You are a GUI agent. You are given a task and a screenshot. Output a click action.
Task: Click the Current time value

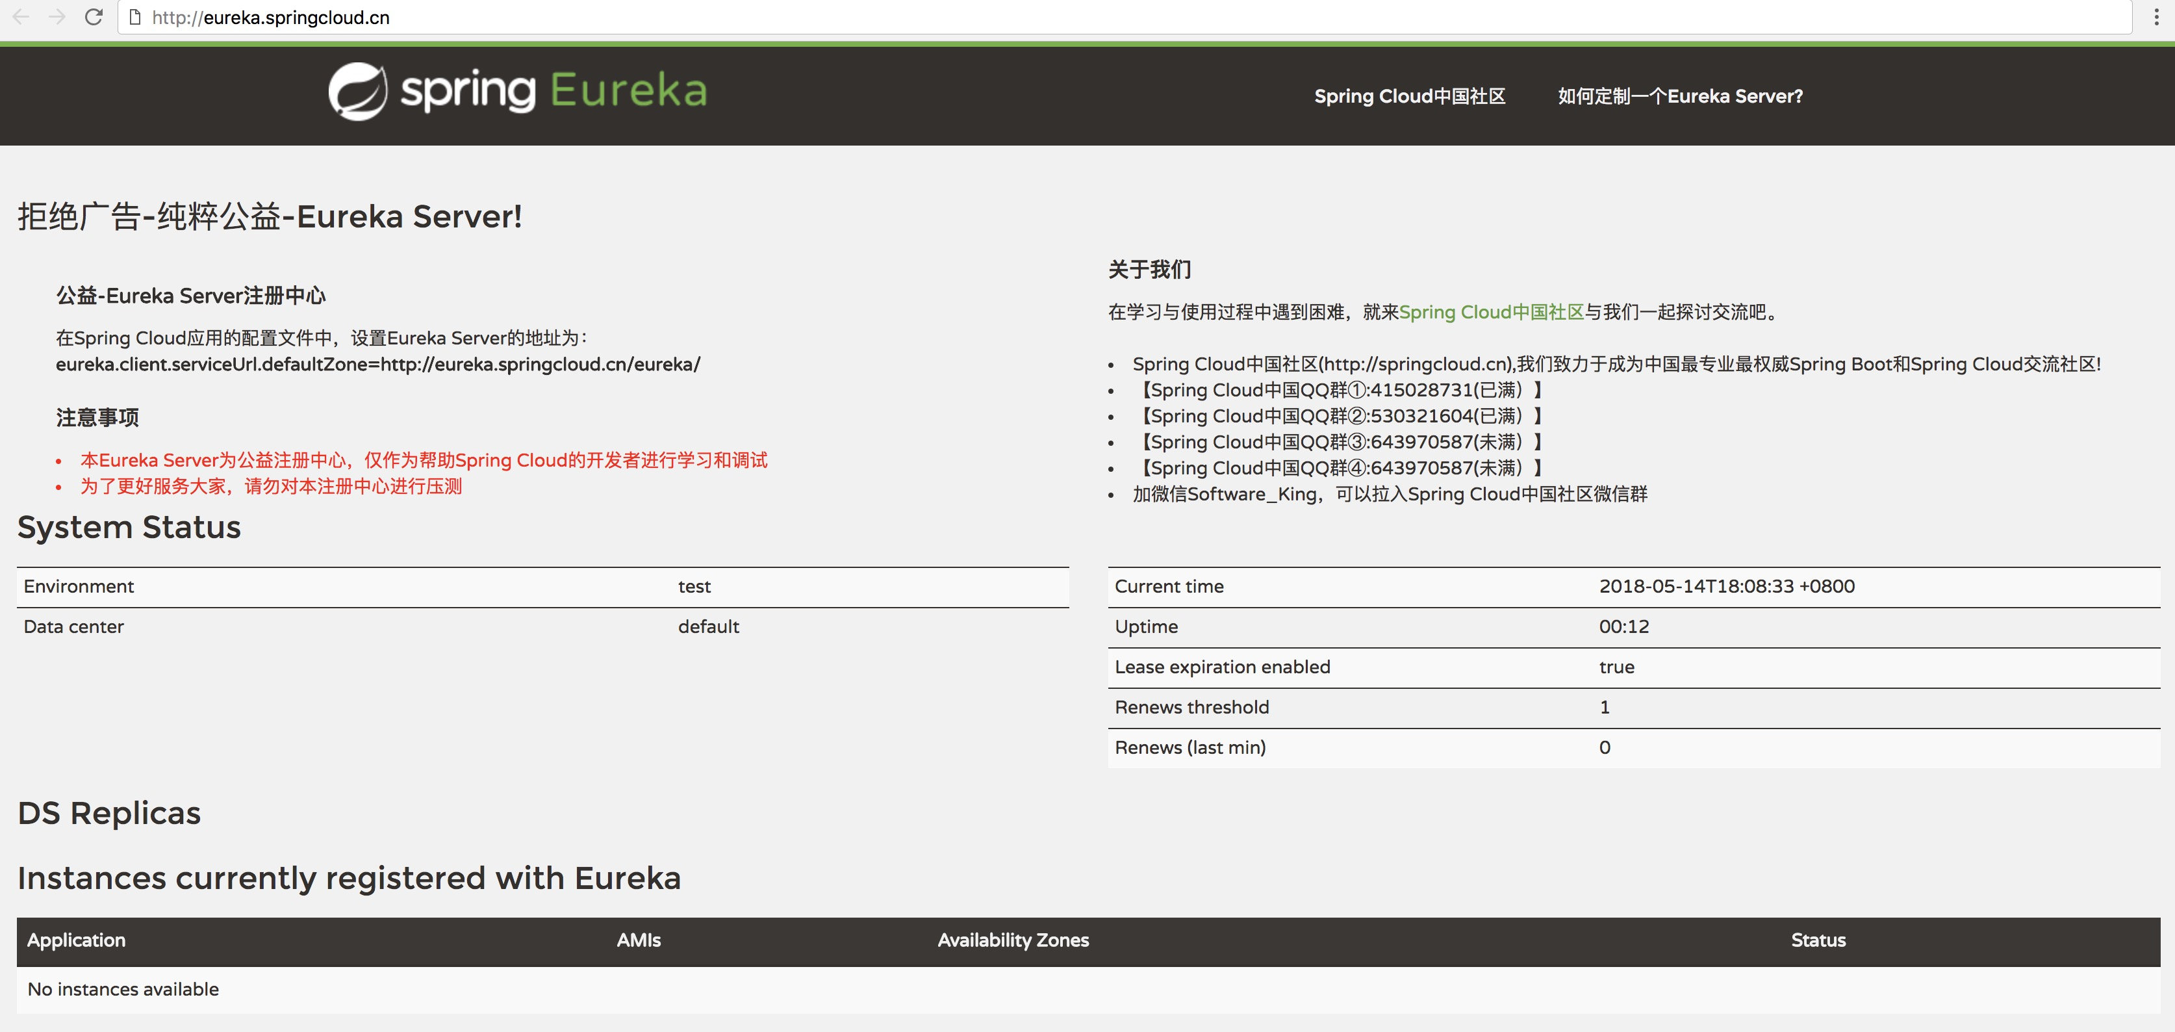coord(1726,586)
